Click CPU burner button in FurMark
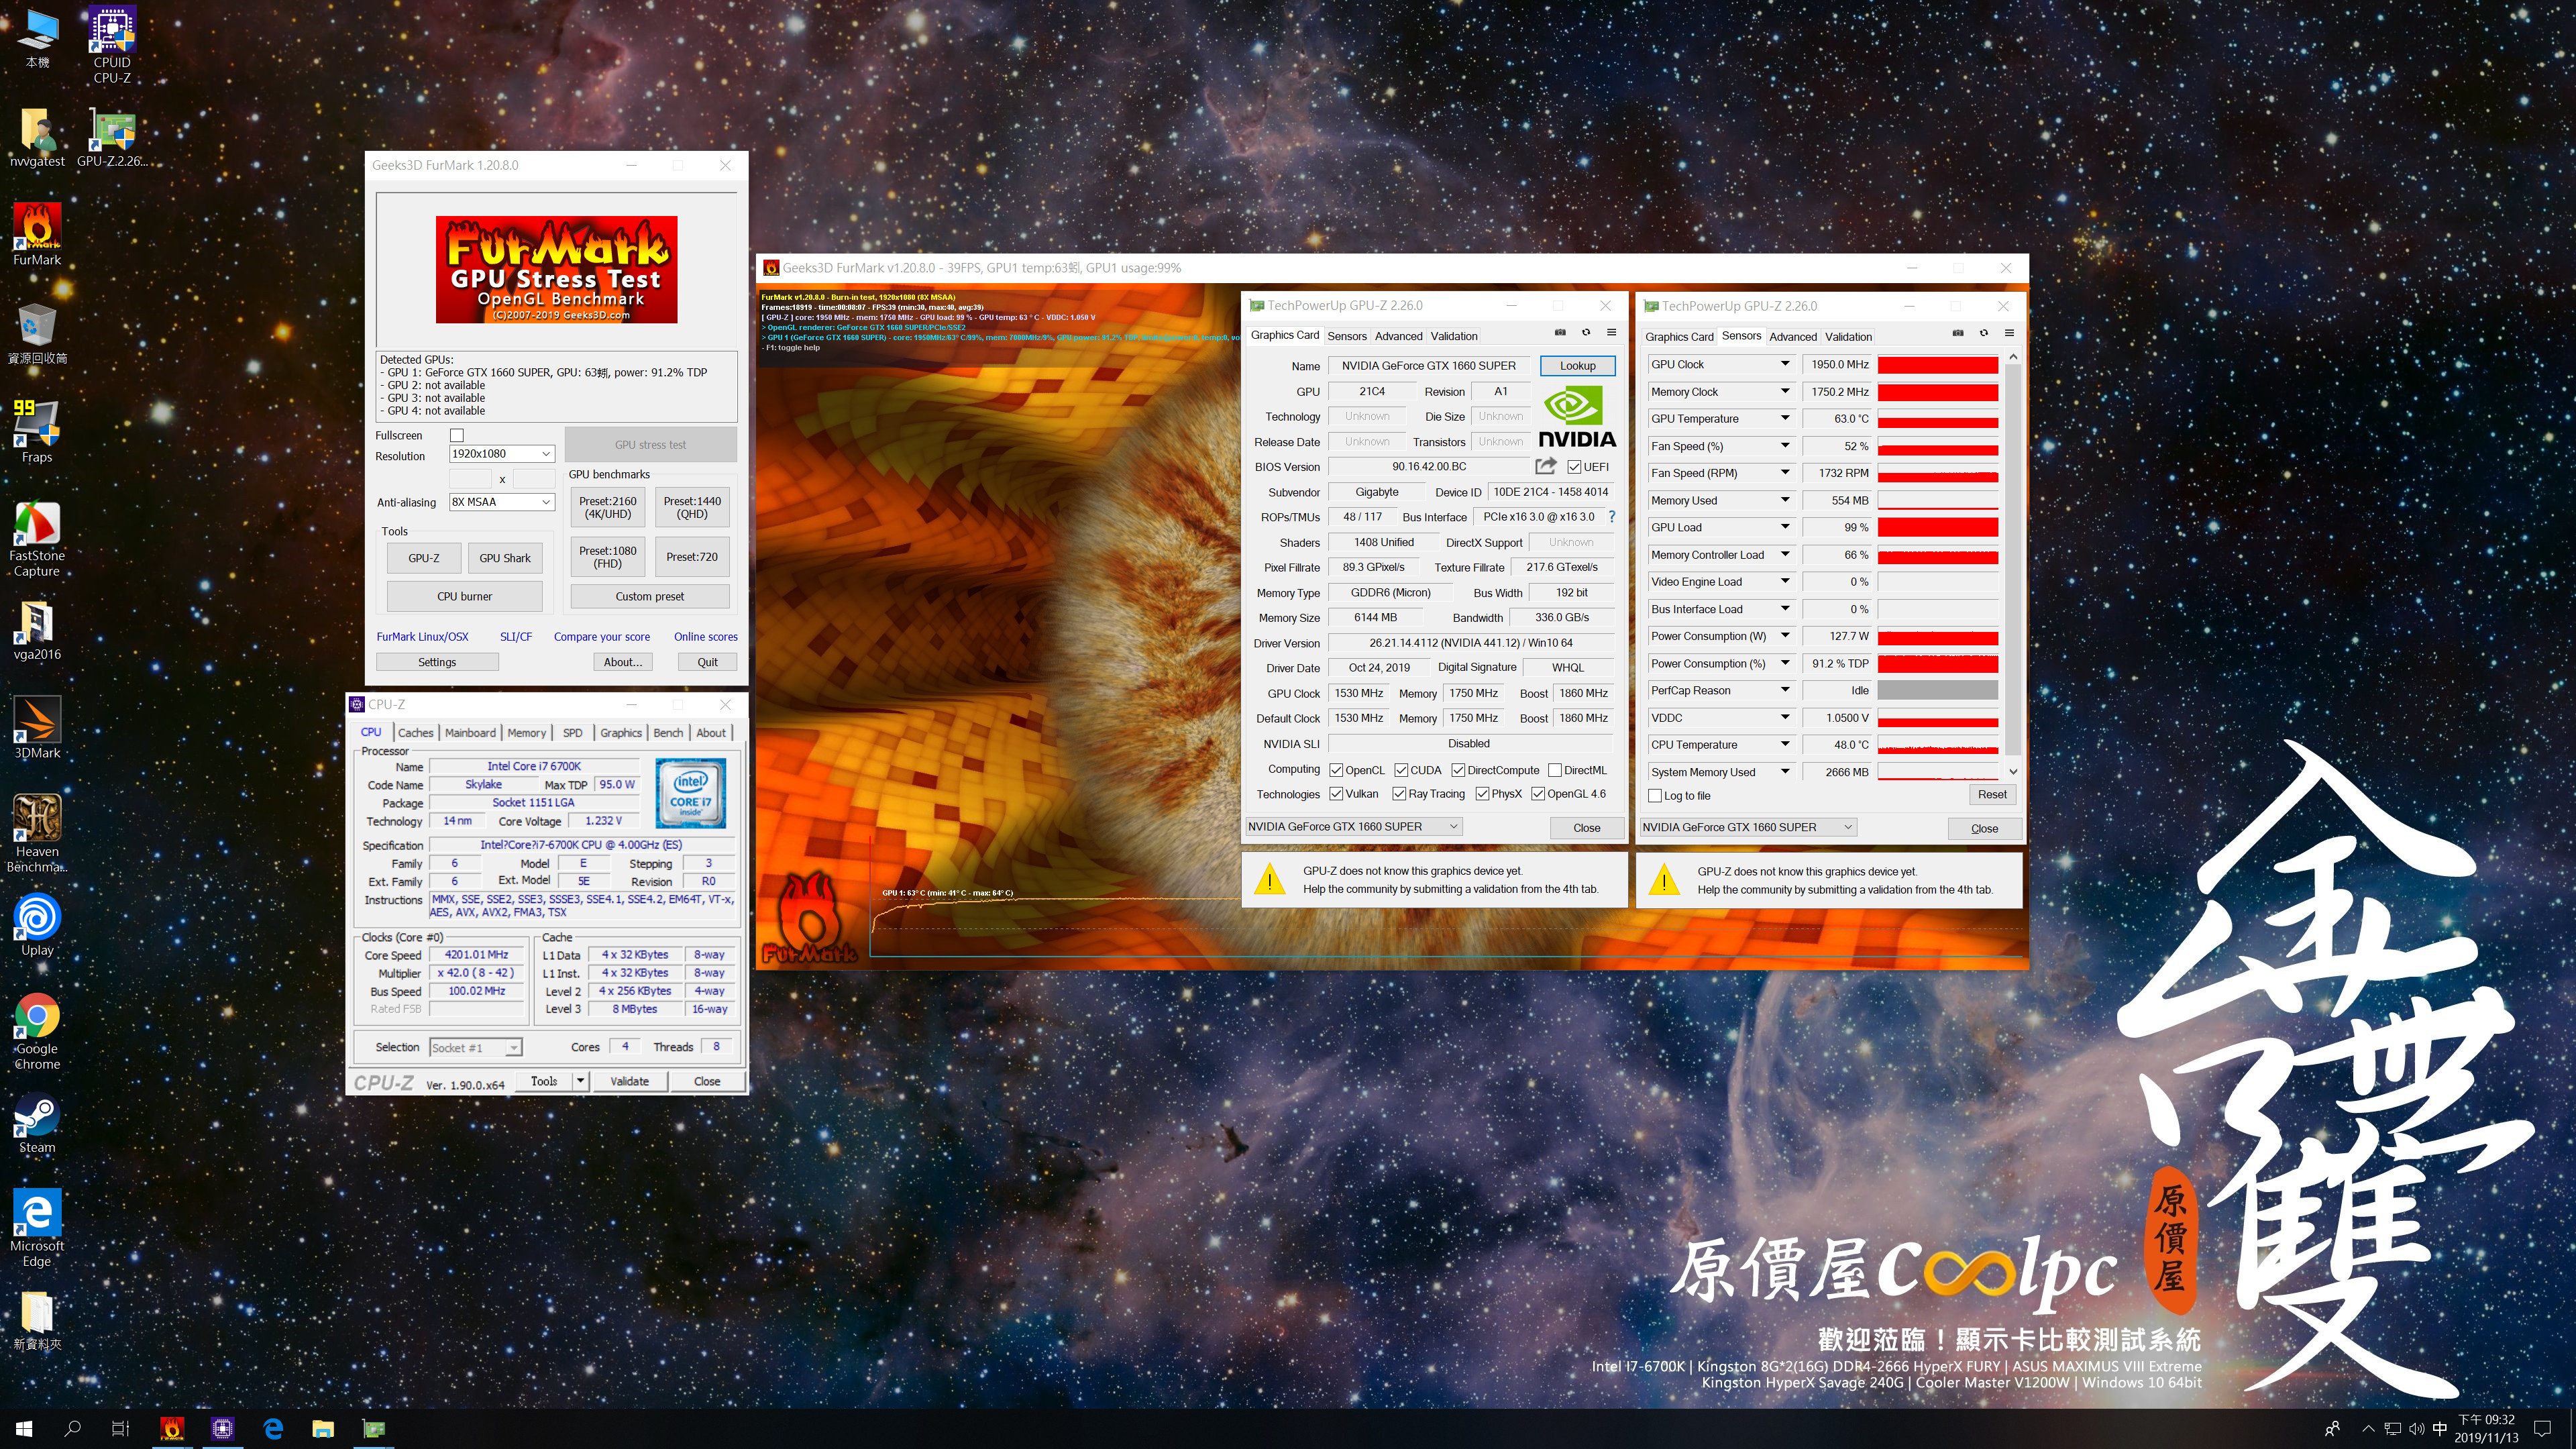2576x1449 pixels. pyautogui.click(x=464, y=596)
